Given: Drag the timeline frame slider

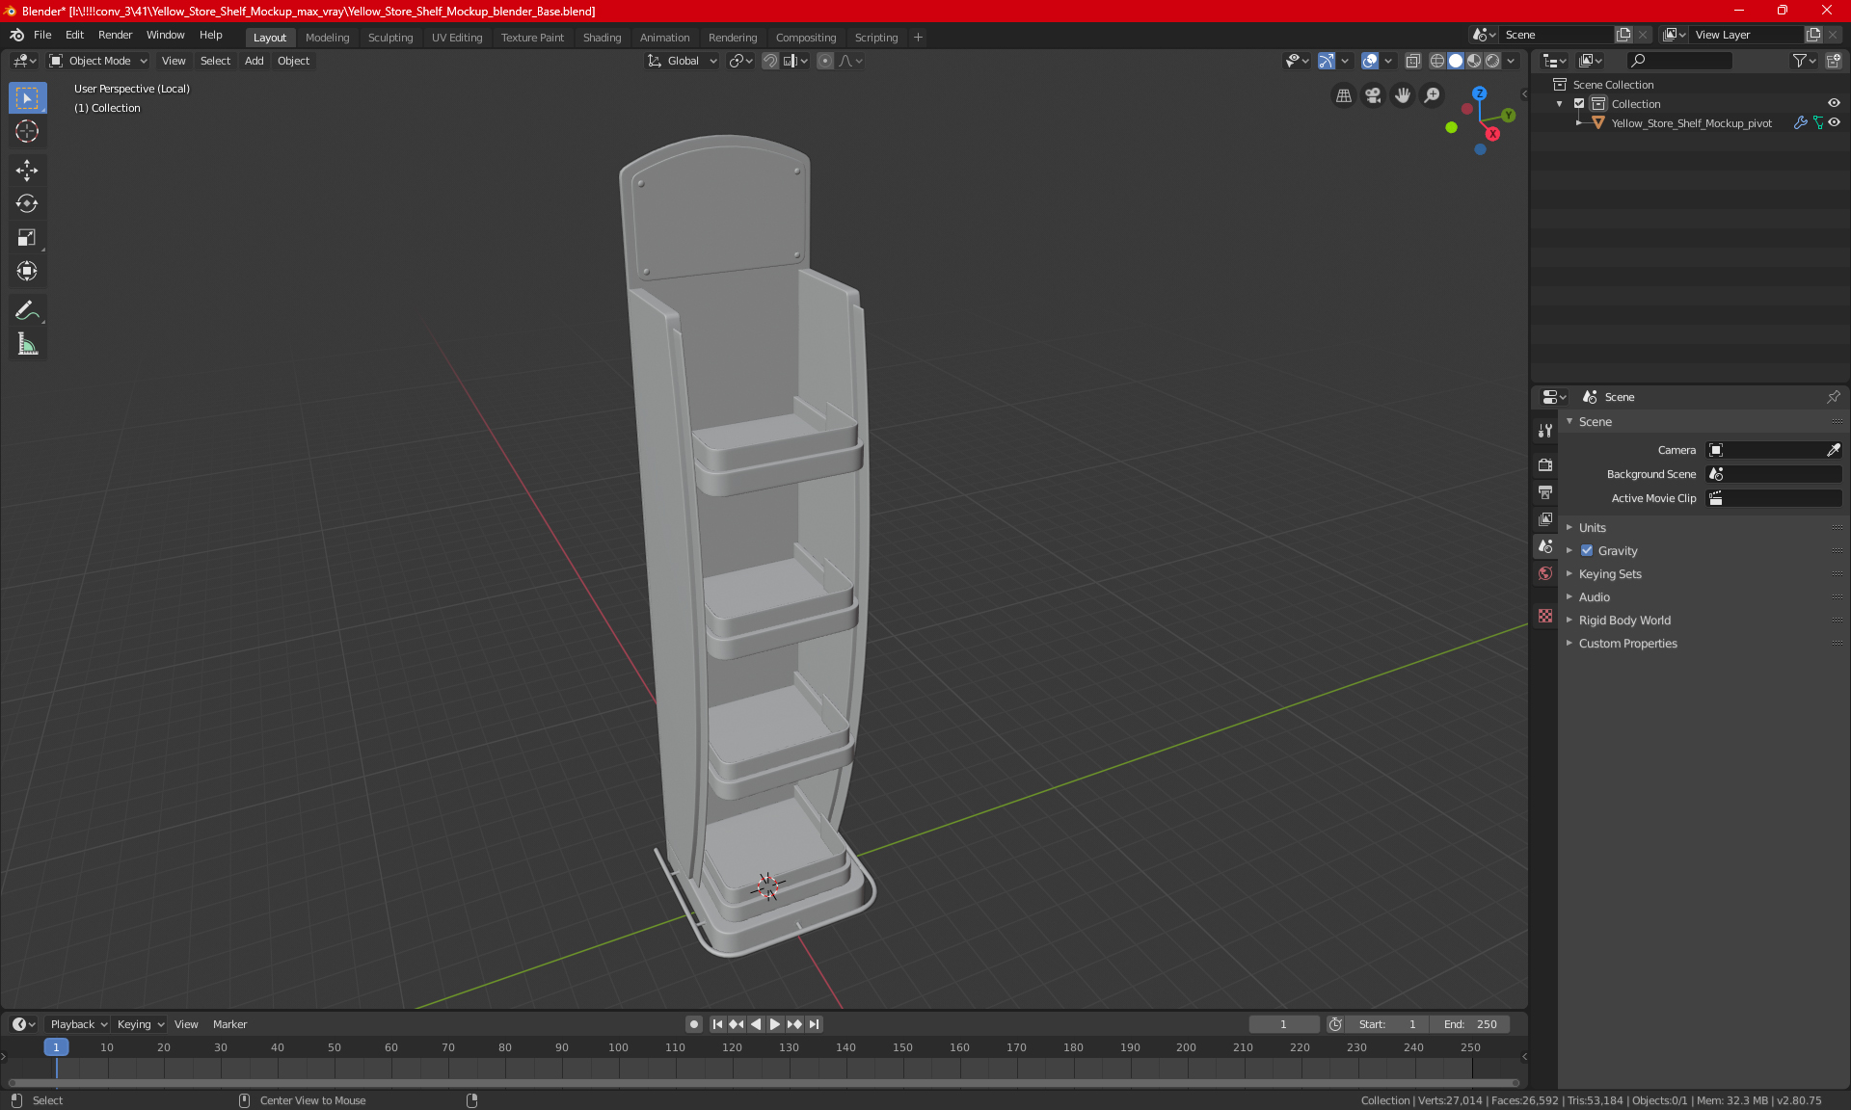Looking at the screenshot, I should click(x=54, y=1046).
